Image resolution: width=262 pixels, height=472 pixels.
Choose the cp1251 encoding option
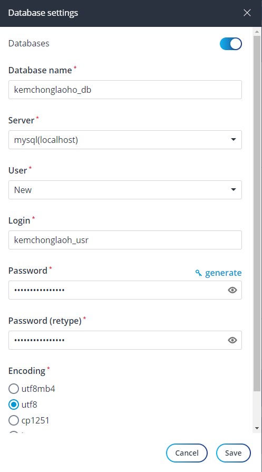[x=14, y=420]
